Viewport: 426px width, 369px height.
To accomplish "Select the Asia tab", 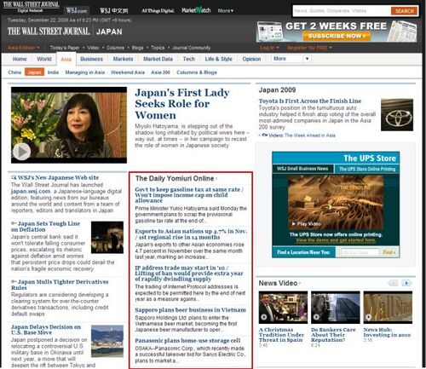I will 66,59.
